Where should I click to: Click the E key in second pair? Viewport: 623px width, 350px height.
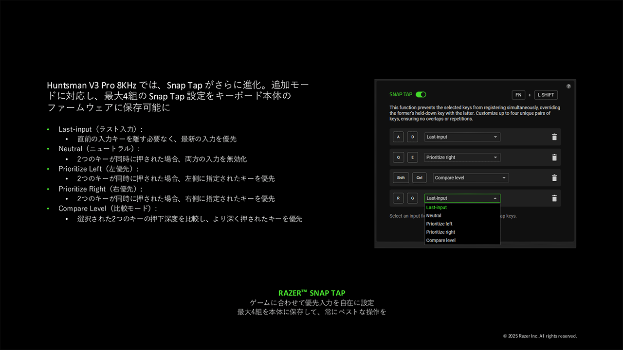pos(412,157)
